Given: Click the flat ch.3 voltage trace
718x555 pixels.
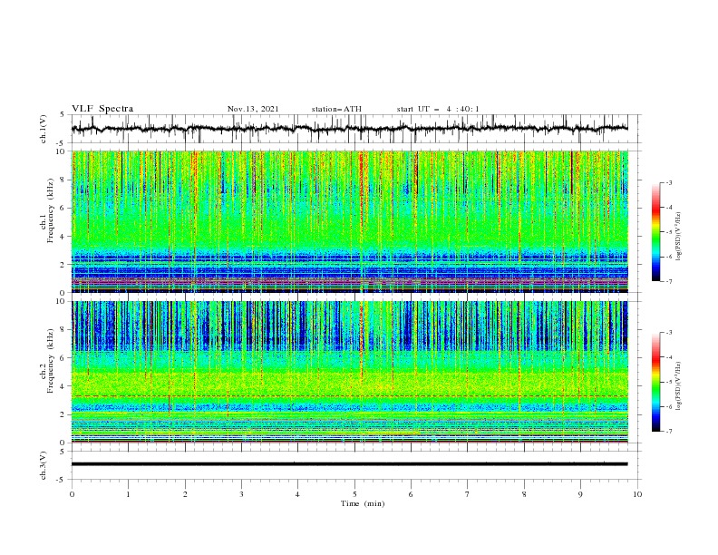Looking at the screenshot, I should pyautogui.click(x=350, y=464).
